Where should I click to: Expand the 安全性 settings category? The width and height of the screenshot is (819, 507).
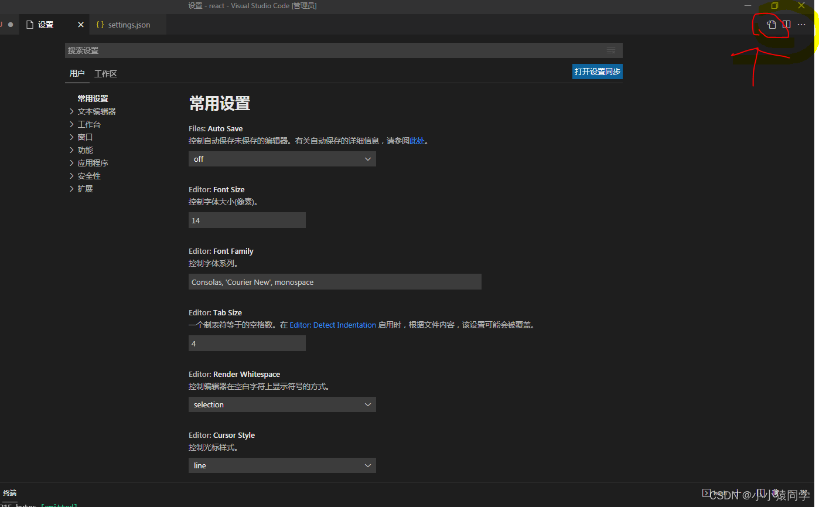tap(89, 176)
